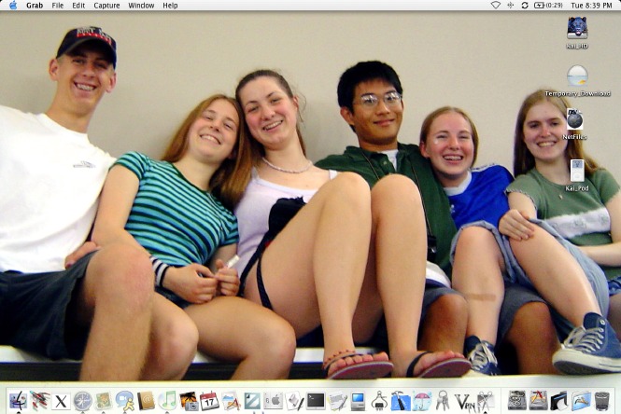Open the calipers System Profiler icon in the Dock
This screenshot has height=414, width=621.
coord(379,401)
